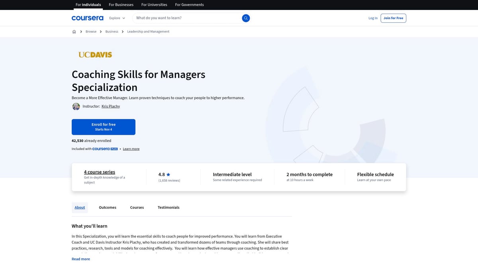Open the Log In page

coord(372,18)
